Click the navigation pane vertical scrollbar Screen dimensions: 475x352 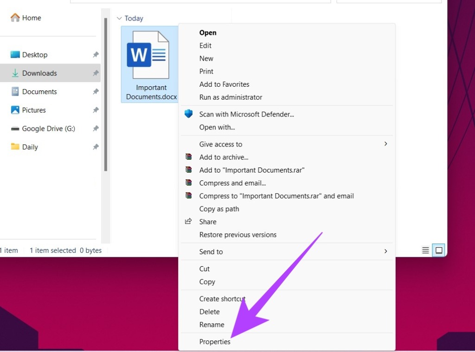pyautogui.click(x=106, y=93)
